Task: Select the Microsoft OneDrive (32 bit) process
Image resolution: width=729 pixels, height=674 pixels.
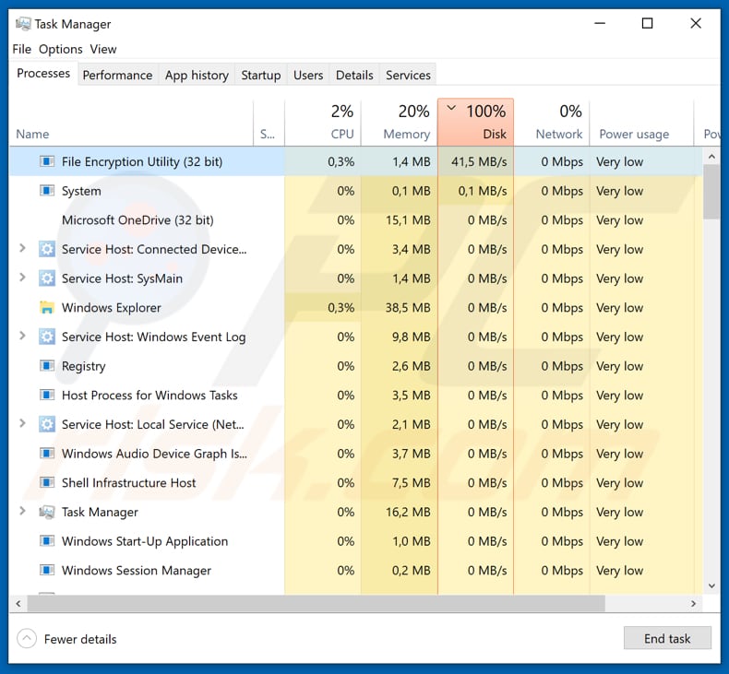Action: tap(137, 220)
